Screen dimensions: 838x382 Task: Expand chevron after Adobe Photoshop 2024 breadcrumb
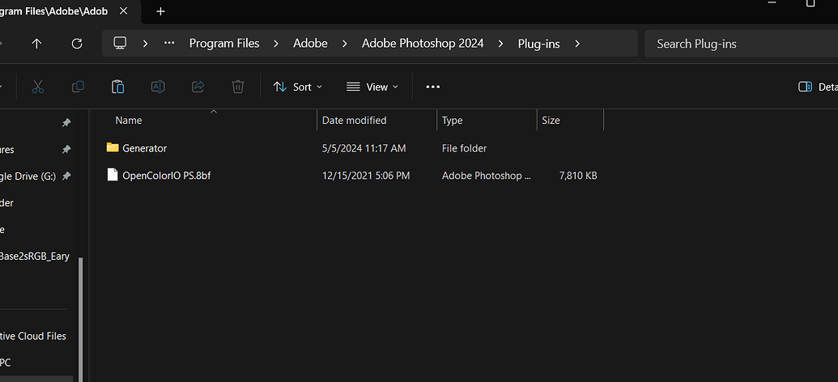(x=500, y=44)
